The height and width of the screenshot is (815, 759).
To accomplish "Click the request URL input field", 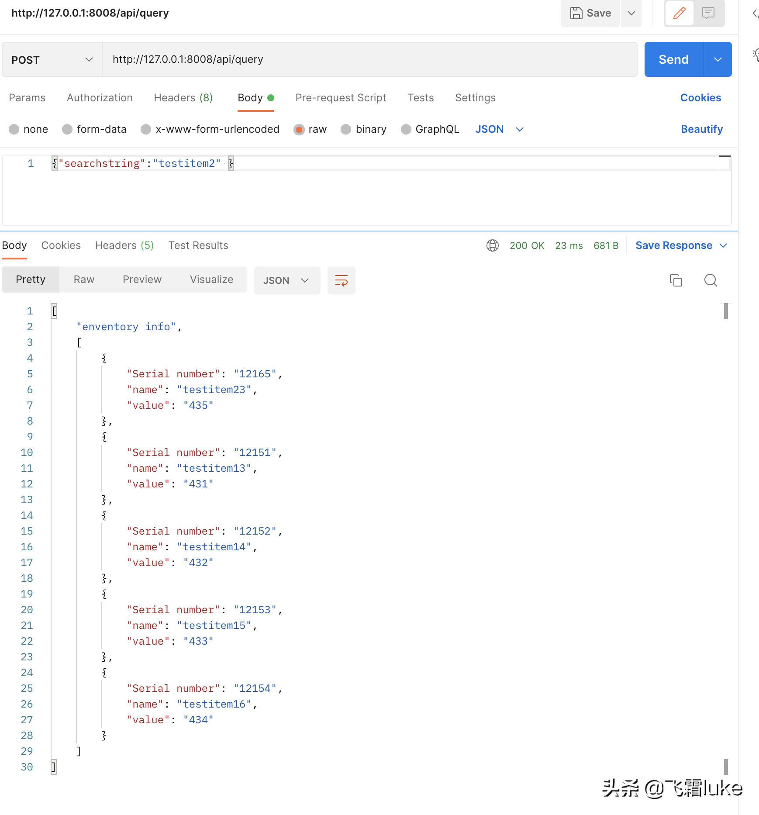I will 369,60.
